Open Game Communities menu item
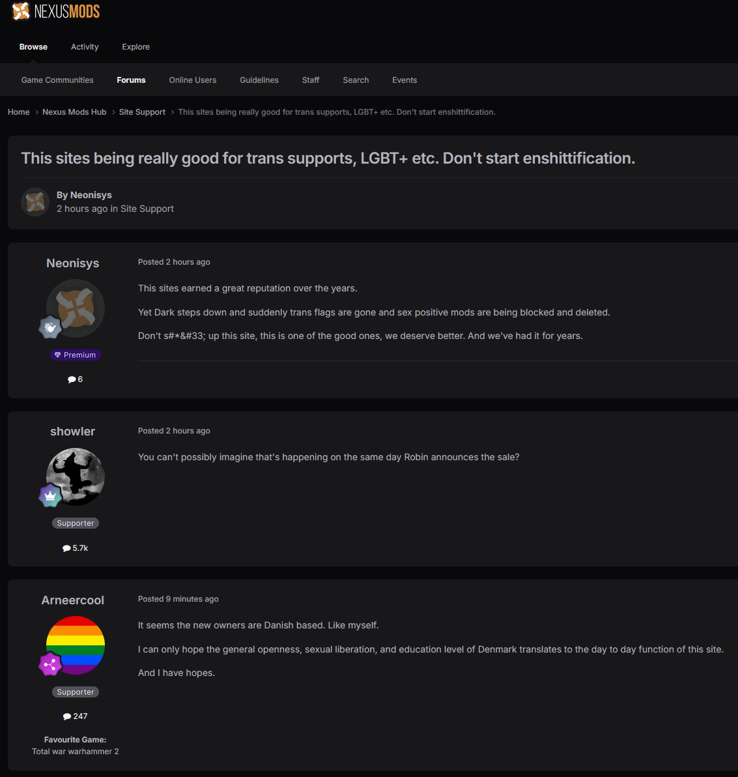This screenshot has height=777, width=738. (x=57, y=80)
